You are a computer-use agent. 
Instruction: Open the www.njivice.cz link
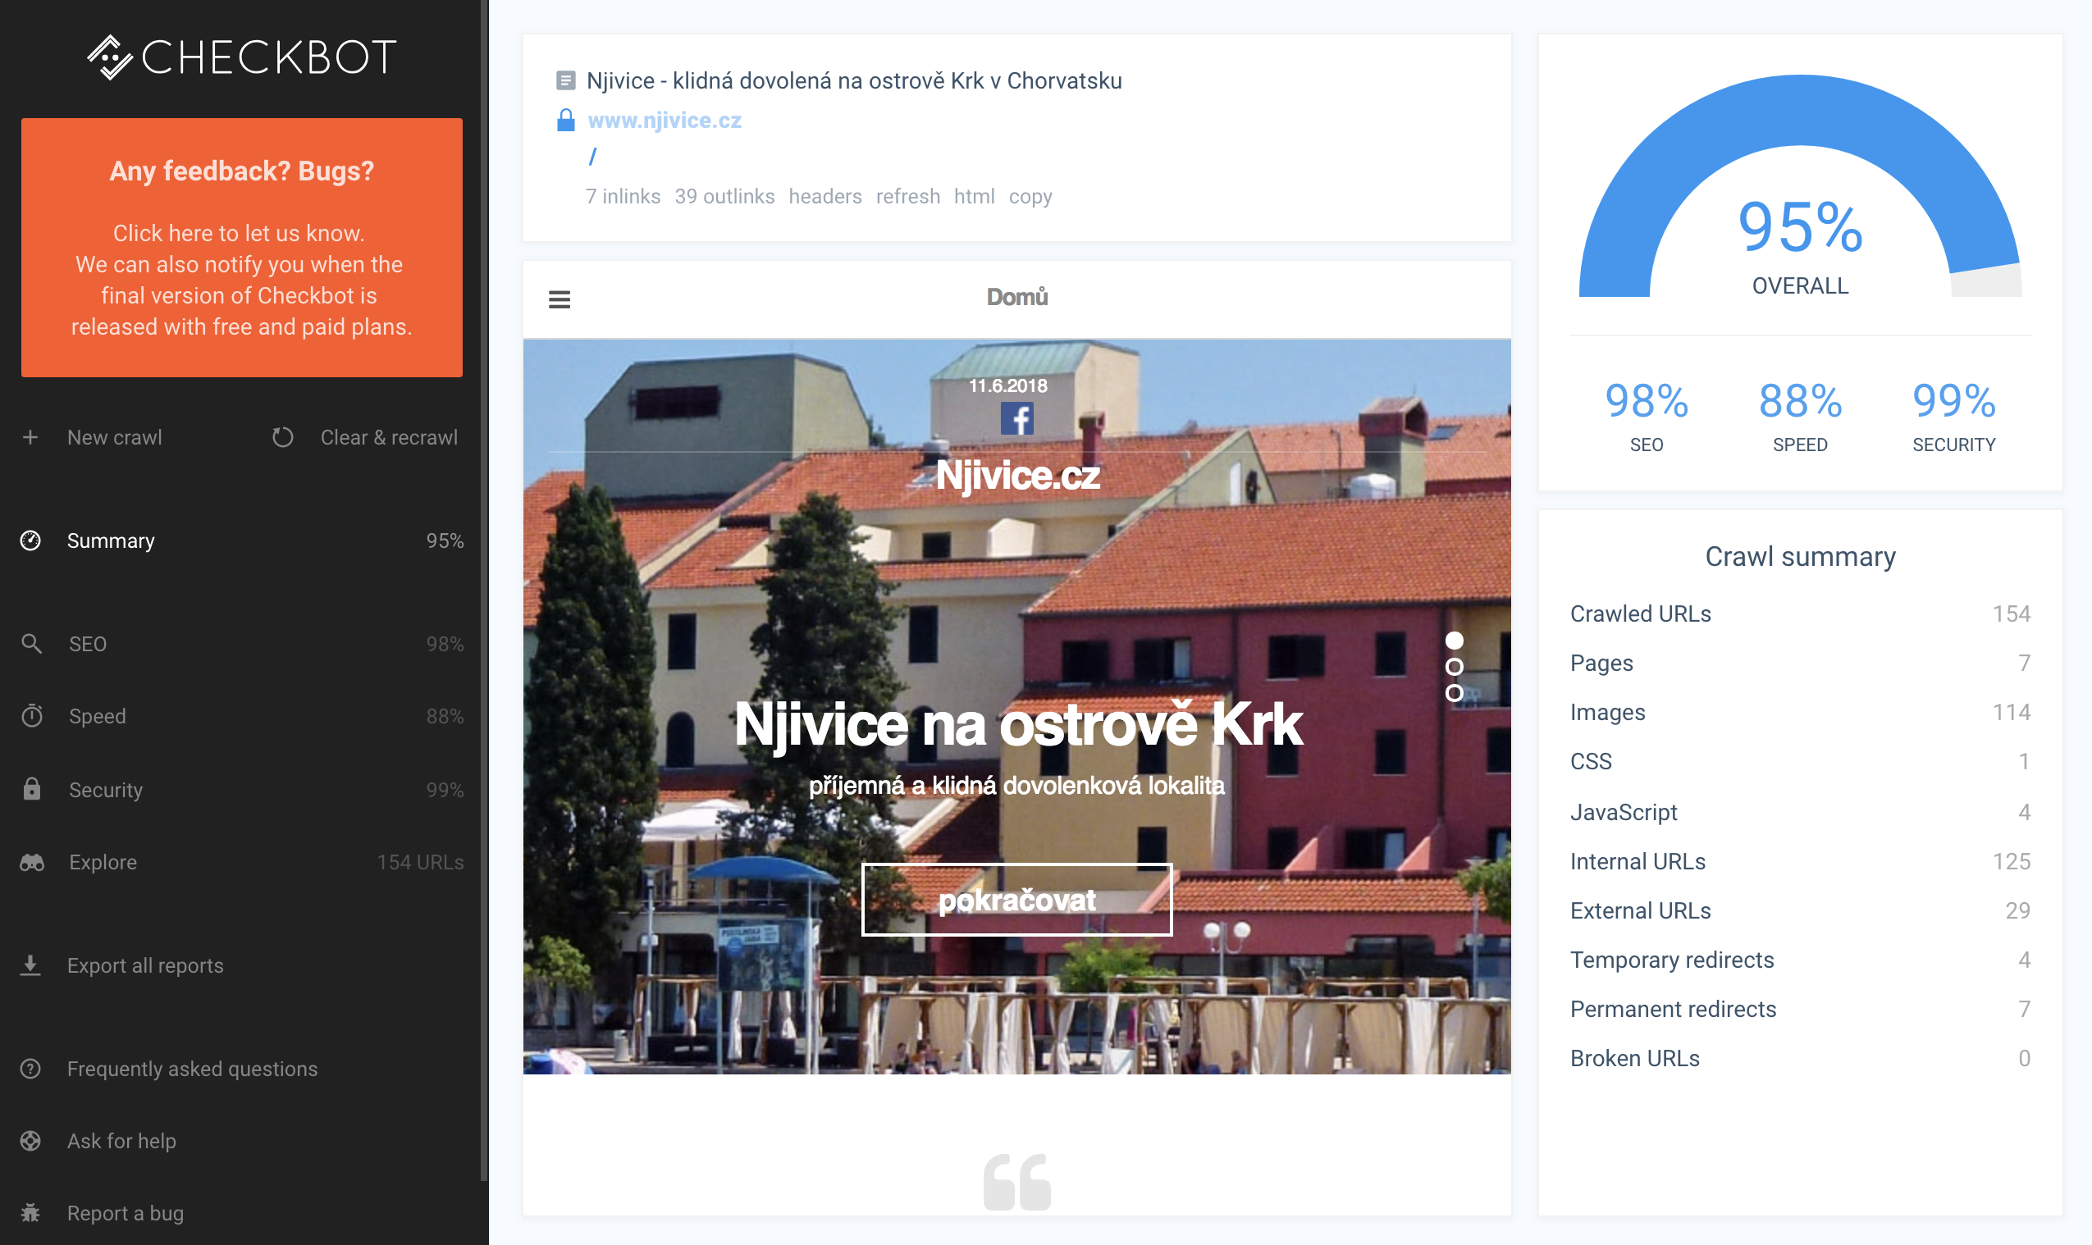(664, 120)
